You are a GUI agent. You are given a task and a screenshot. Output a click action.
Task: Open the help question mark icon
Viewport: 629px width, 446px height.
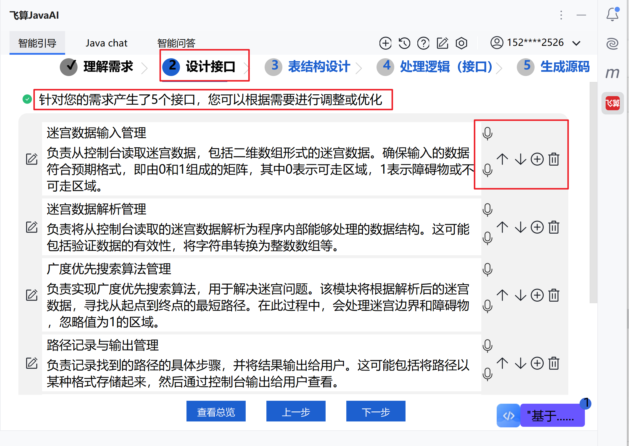click(423, 43)
